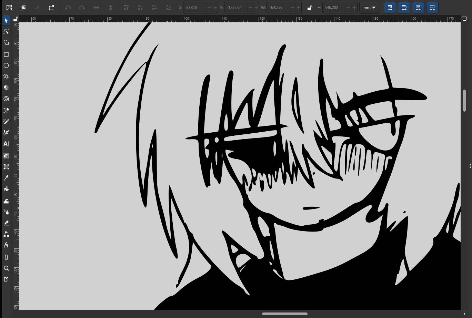This screenshot has height=318, width=472.
Task: Toggle rubberband touch selection mode
Action: 51,8
